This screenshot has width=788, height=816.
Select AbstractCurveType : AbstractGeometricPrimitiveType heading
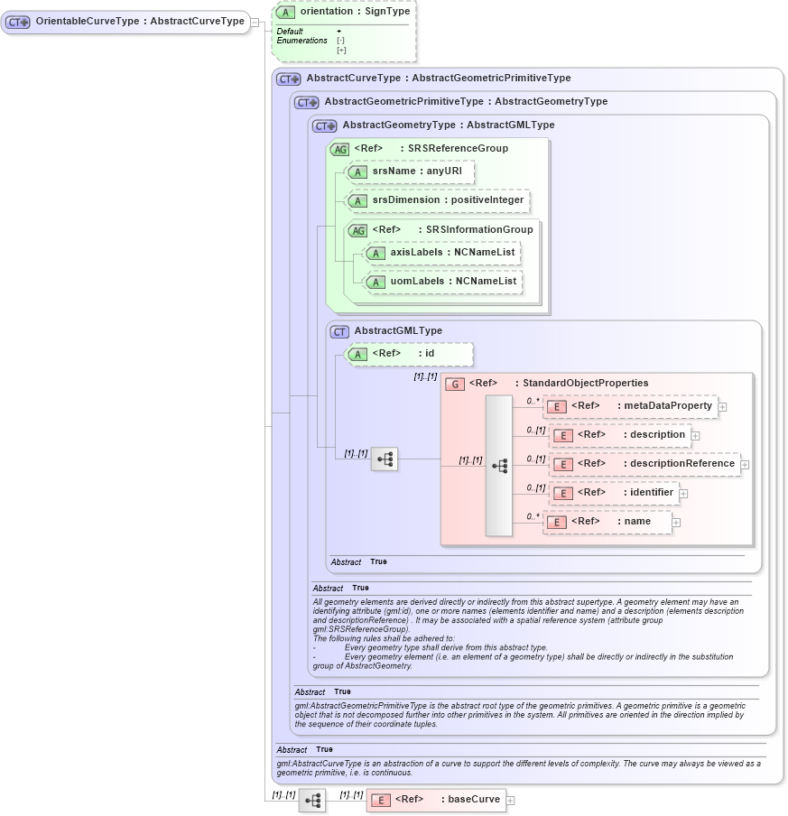(439, 78)
